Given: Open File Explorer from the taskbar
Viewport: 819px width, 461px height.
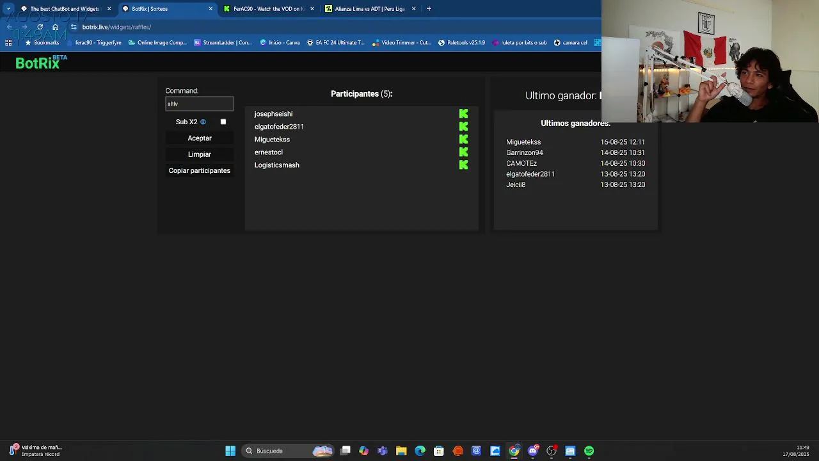Looking at the screenshot, I should point(401,451).
